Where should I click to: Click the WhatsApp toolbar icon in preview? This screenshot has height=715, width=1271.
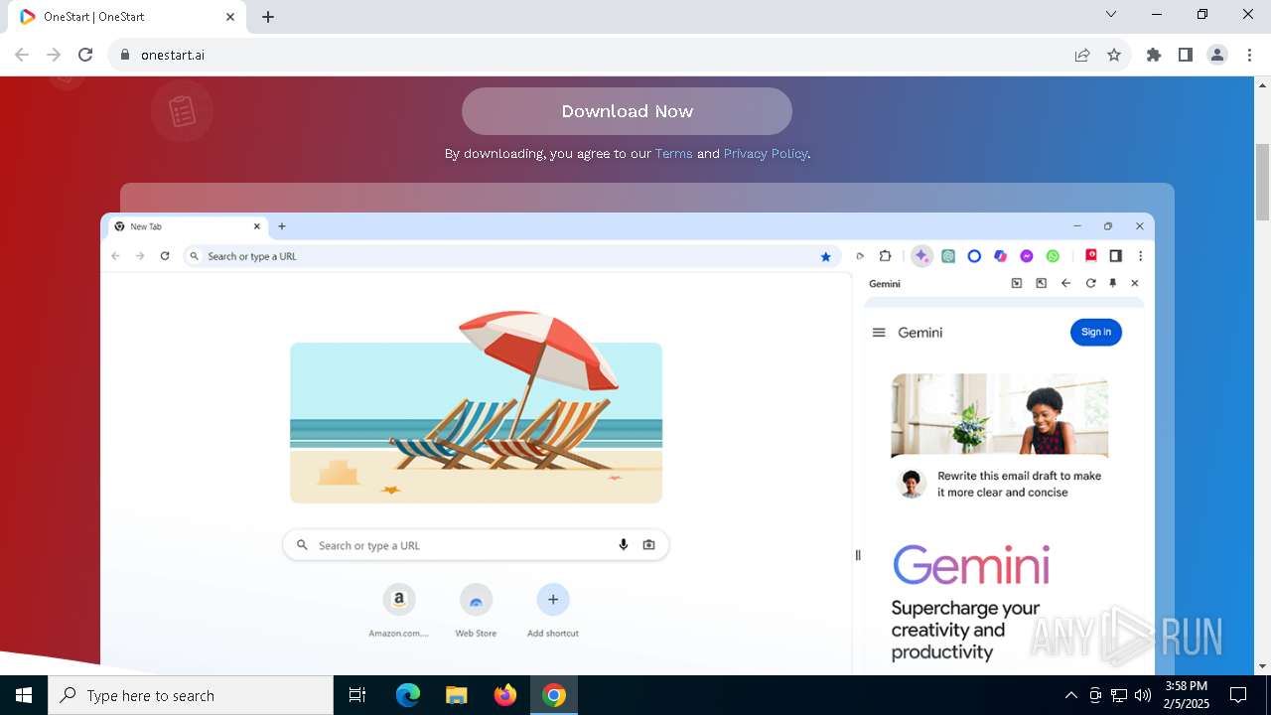(x=1053, y=256)
